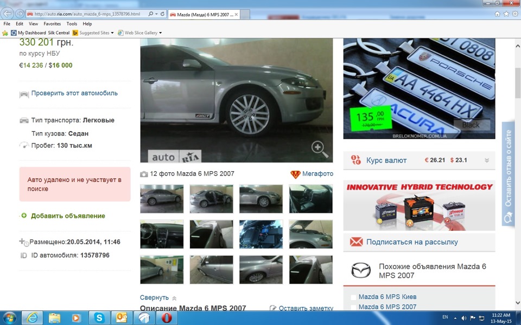Viewport: 521px width, 325px height.
Task: Refresh the page with the reload icon
Action: point(162,14)
